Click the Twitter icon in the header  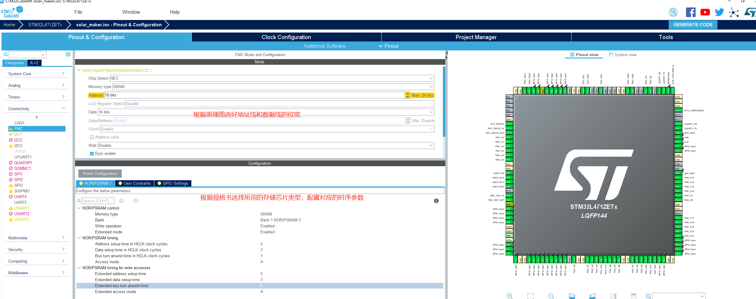(720, 12)
